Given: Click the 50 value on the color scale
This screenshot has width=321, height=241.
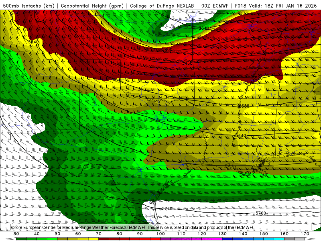Looking at the screenshot, I should click(57, 234).
